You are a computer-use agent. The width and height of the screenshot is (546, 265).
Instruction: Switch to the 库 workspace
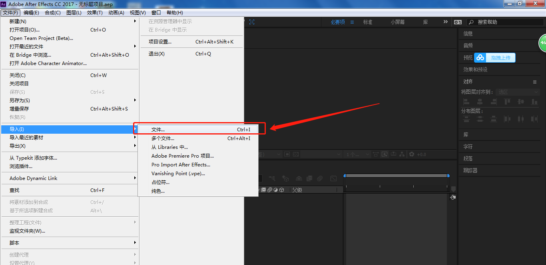426,22
